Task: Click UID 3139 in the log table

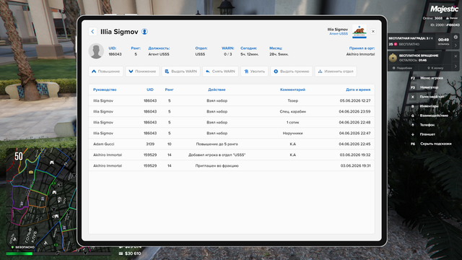Action: coord(150,144)
